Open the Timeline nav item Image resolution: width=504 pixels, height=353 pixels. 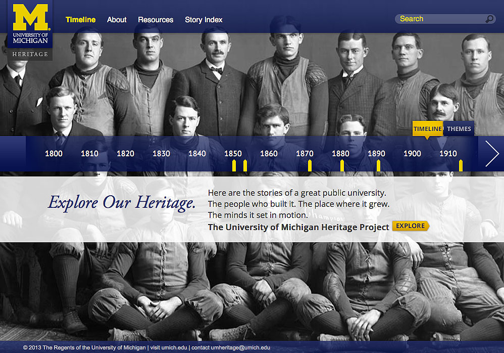pos(80,20)
